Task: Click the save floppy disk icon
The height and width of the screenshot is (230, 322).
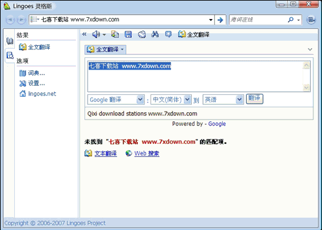Action: (x=128, y=35)
